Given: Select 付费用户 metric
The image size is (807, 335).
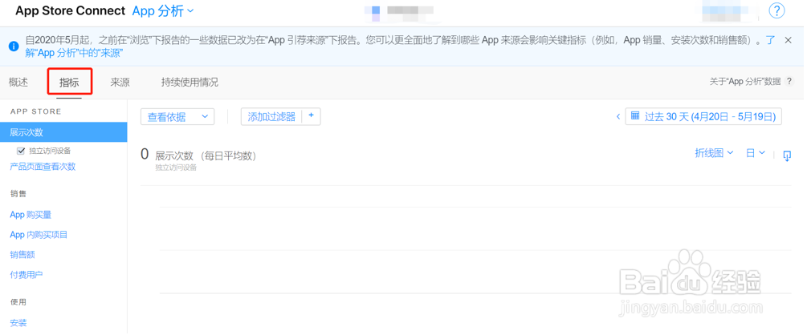Looking at the screenshot, I should point(26,275).
